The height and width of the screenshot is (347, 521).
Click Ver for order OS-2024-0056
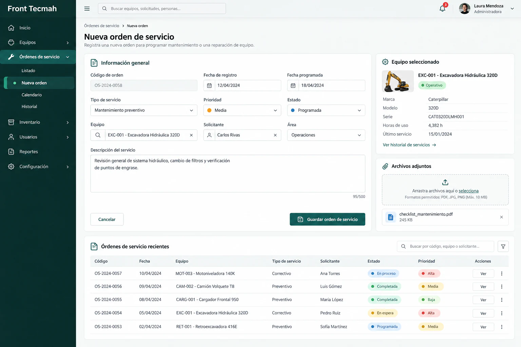[483, 287]
